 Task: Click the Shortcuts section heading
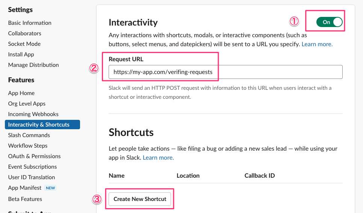[131, 133]
